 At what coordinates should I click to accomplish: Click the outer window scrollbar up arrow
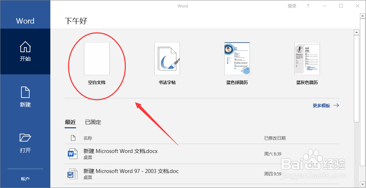(x=363, y=16)
